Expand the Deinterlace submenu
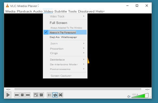This screenshot has height=103, width=158. (65, 60)
